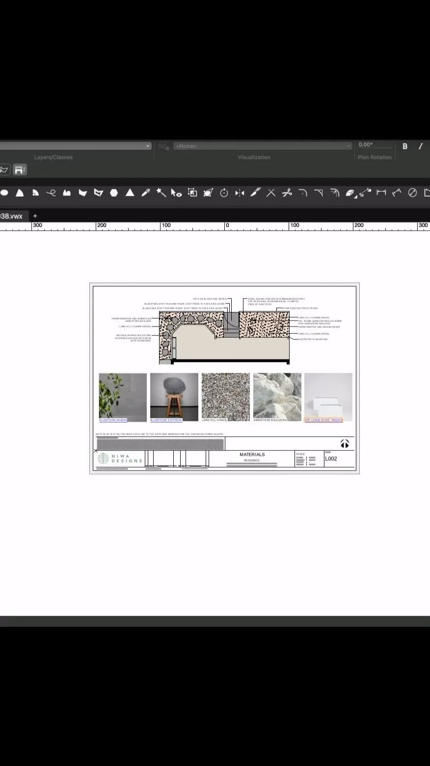Select the rotate tool circular arrow icon

click(x=224, y=193)
